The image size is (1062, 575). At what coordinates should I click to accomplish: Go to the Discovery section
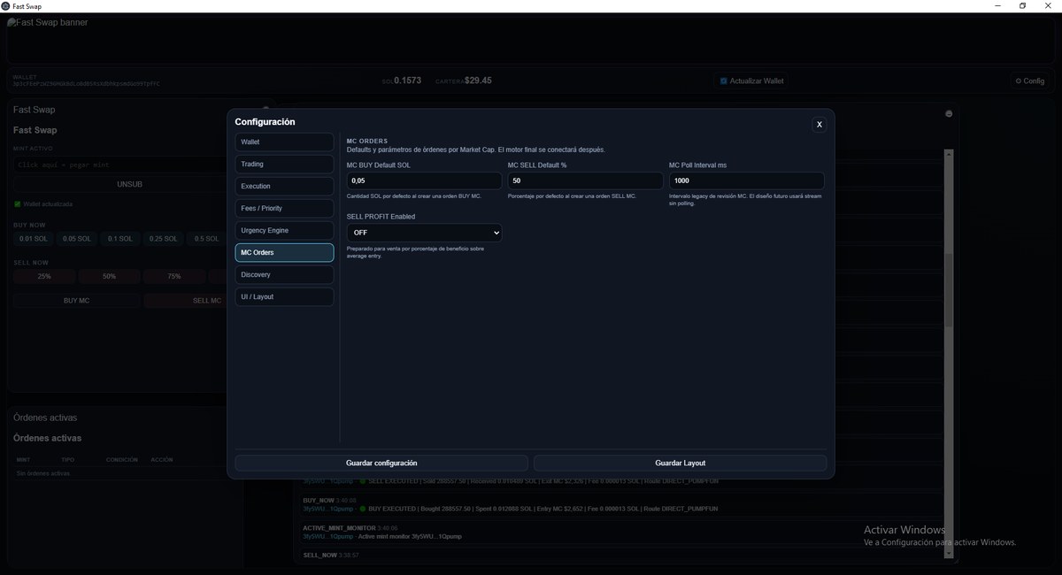(x=284, y=274)
